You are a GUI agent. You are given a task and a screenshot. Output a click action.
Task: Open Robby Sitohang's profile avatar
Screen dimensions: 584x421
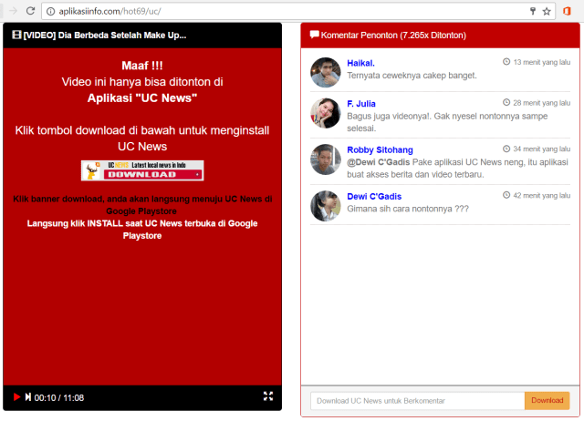pos(325,159)
